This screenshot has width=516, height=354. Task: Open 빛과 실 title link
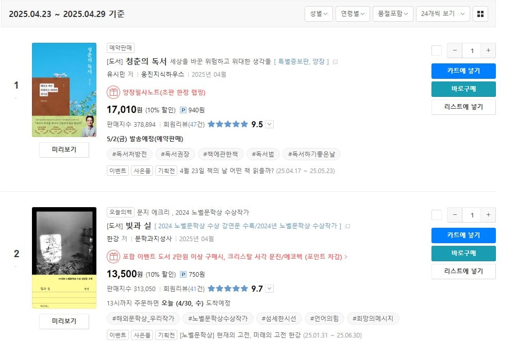(138, 226)
